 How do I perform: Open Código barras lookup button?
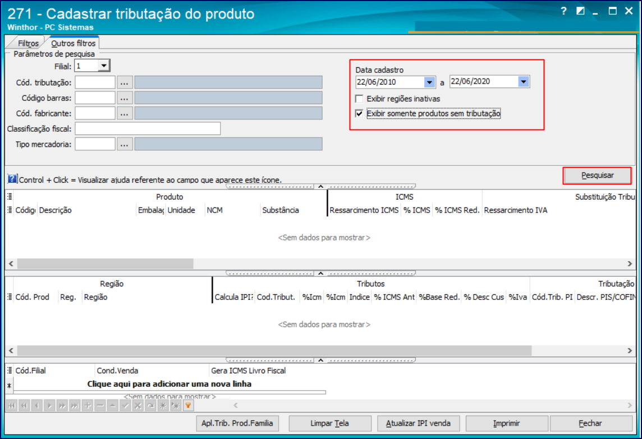pos(125,98)
